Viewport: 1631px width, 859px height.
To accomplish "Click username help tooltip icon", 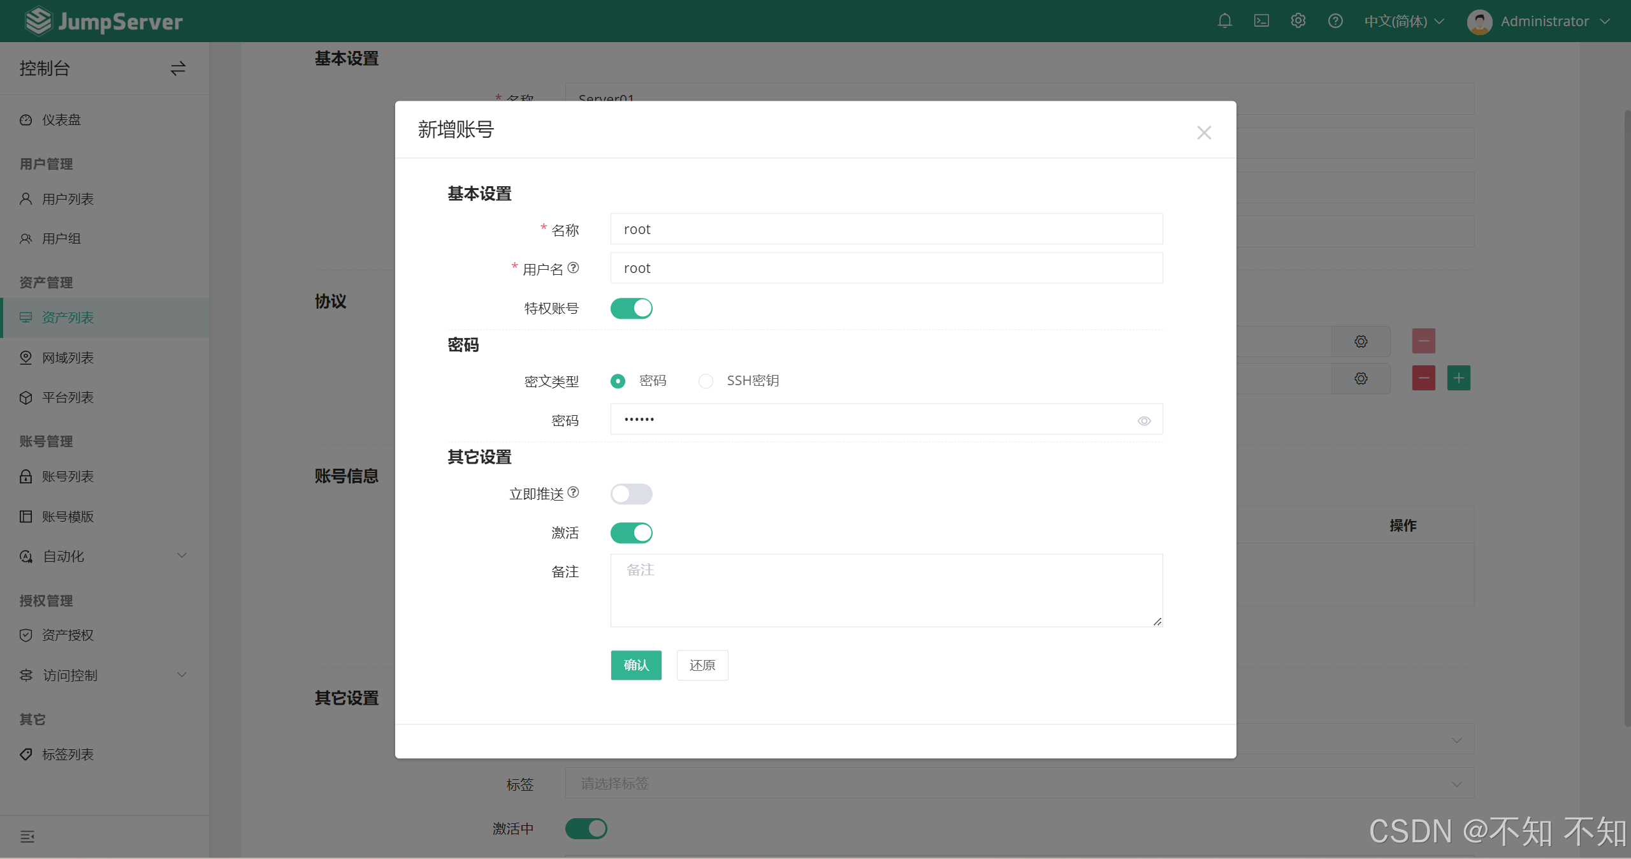I will pyautogui.click(x=573, y=268).
